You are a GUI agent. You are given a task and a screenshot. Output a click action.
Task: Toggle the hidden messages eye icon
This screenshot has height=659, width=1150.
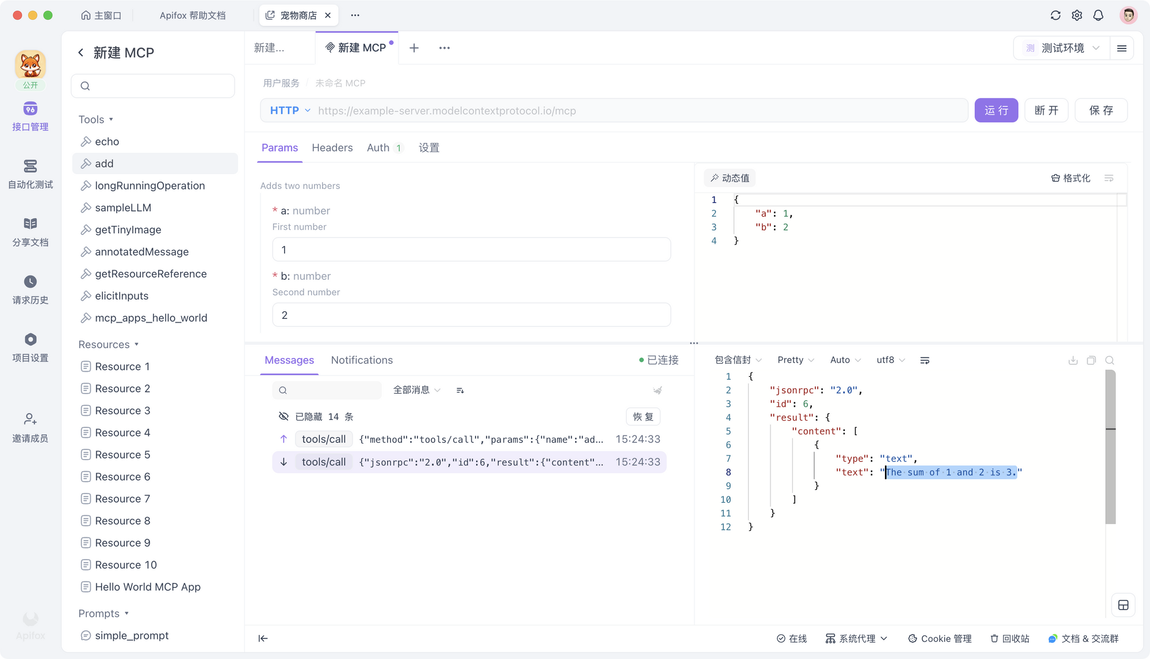[x=283, y=417]
